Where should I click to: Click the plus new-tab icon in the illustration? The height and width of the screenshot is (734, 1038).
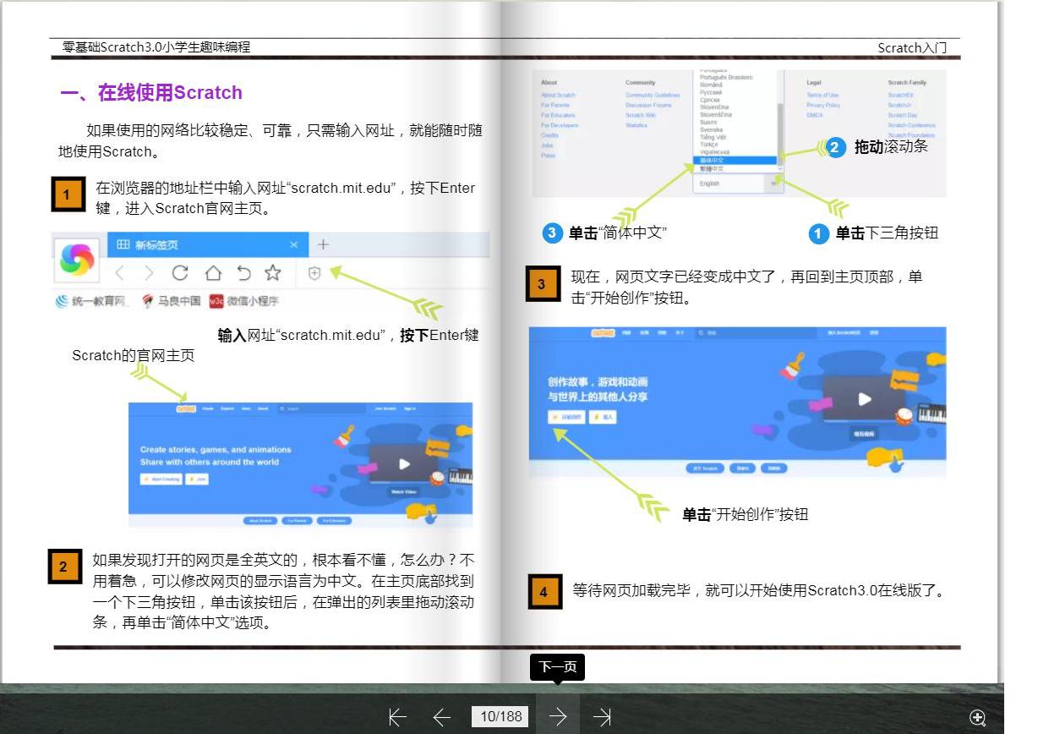[322, 244]
